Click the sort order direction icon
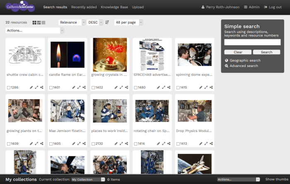The image size is (290, 184). tap(107, 22)
